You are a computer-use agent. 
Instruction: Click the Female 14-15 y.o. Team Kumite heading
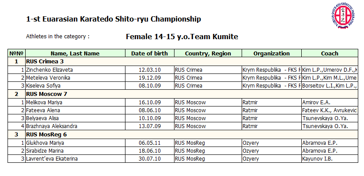182,37
